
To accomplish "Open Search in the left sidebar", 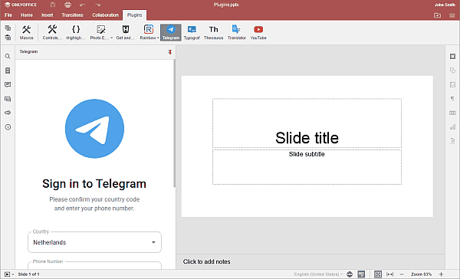I will 8,56.
